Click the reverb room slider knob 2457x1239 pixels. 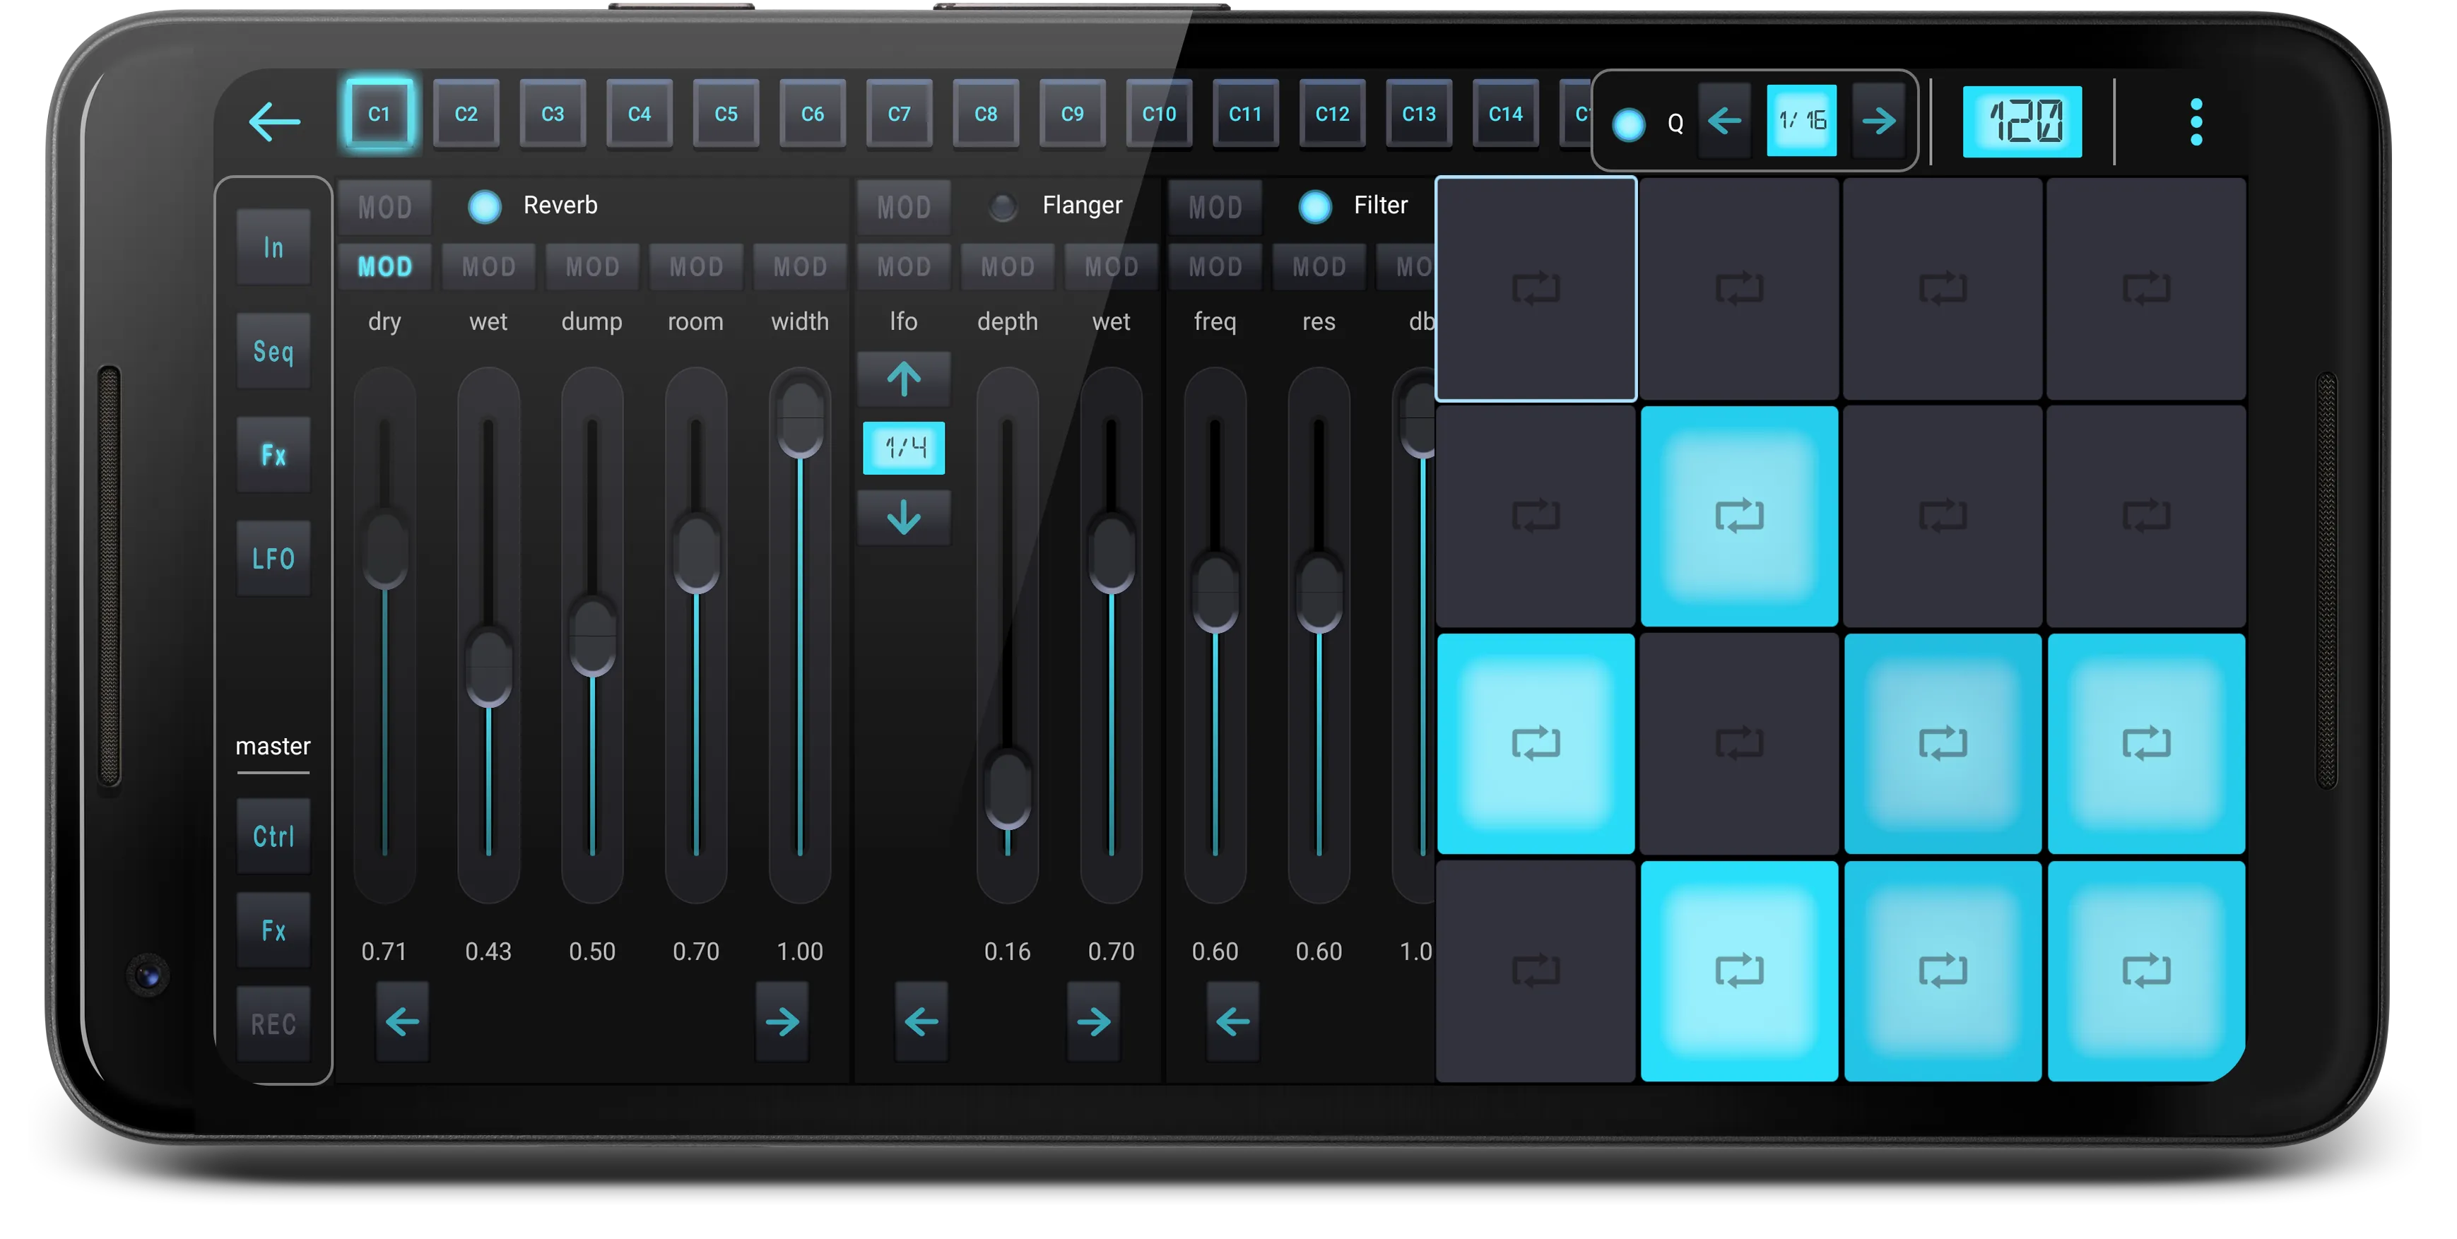[x=696, y=553]
